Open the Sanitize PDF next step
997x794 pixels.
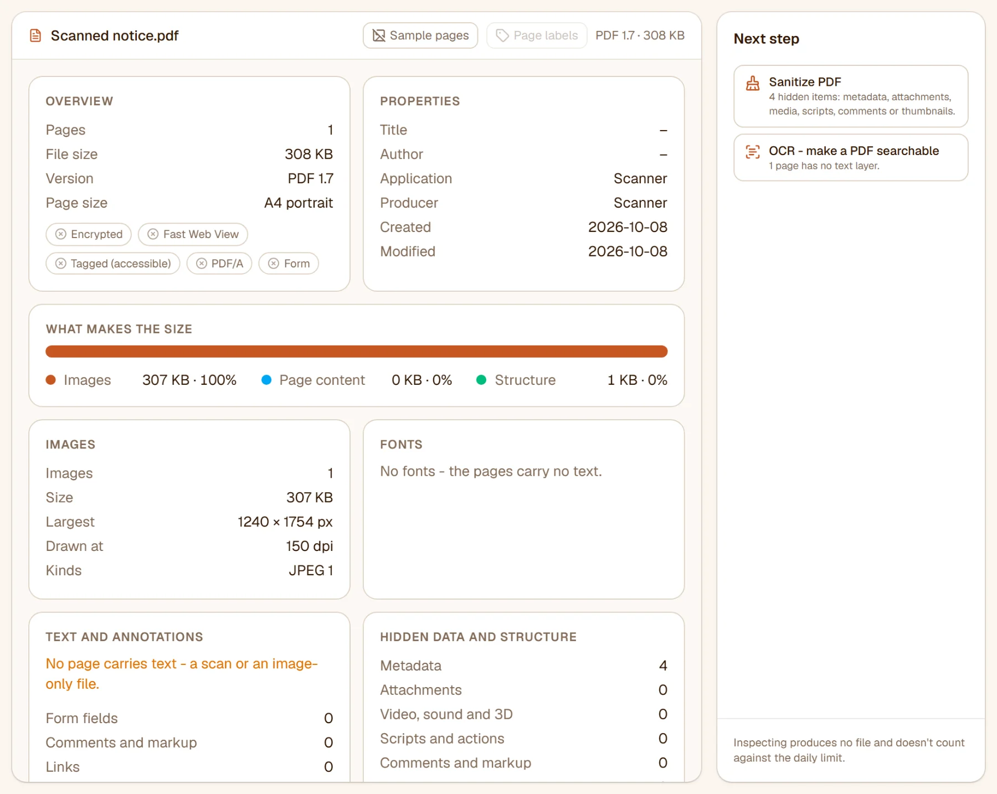coord(851,96)
